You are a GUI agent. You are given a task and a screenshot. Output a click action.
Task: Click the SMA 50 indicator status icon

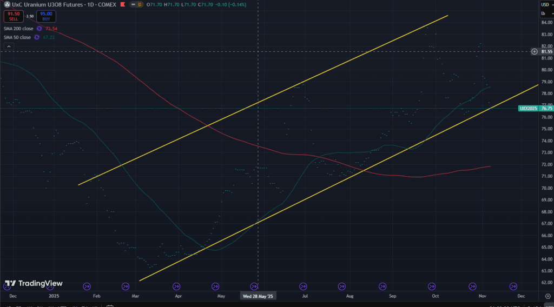click(36, 37)
